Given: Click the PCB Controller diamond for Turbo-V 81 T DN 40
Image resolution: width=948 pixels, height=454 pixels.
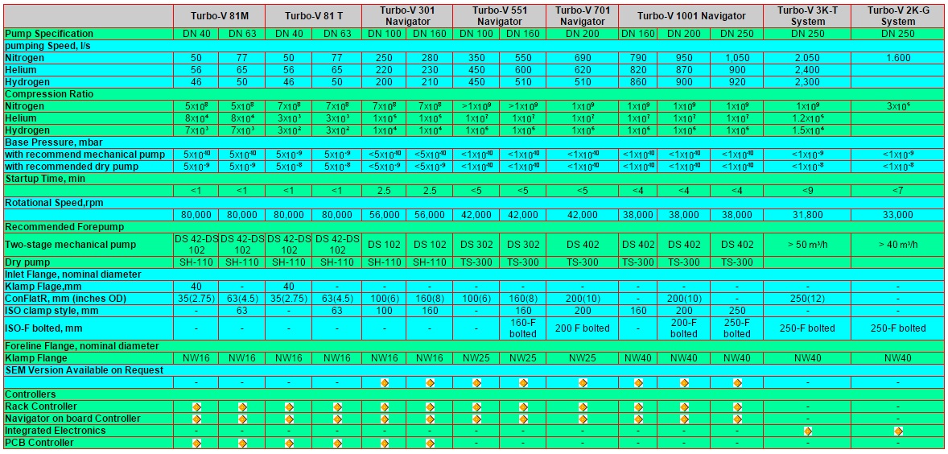Looking at the screenshot, I should tap(289, 443).
